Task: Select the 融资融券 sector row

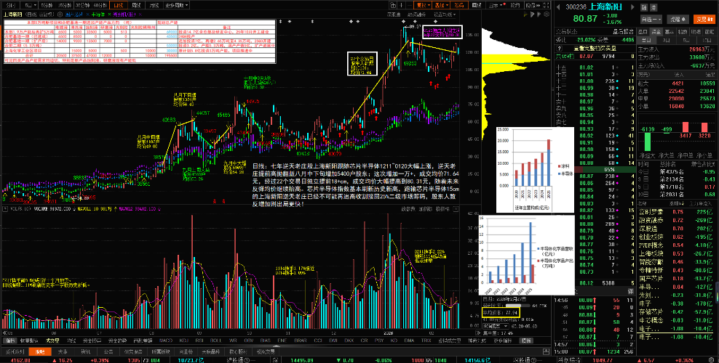Action: click(x=676, y=219)
